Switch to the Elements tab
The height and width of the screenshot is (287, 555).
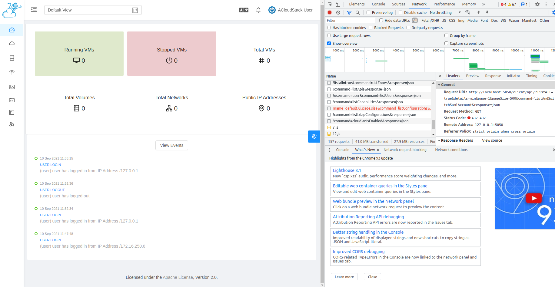point(357,4)
